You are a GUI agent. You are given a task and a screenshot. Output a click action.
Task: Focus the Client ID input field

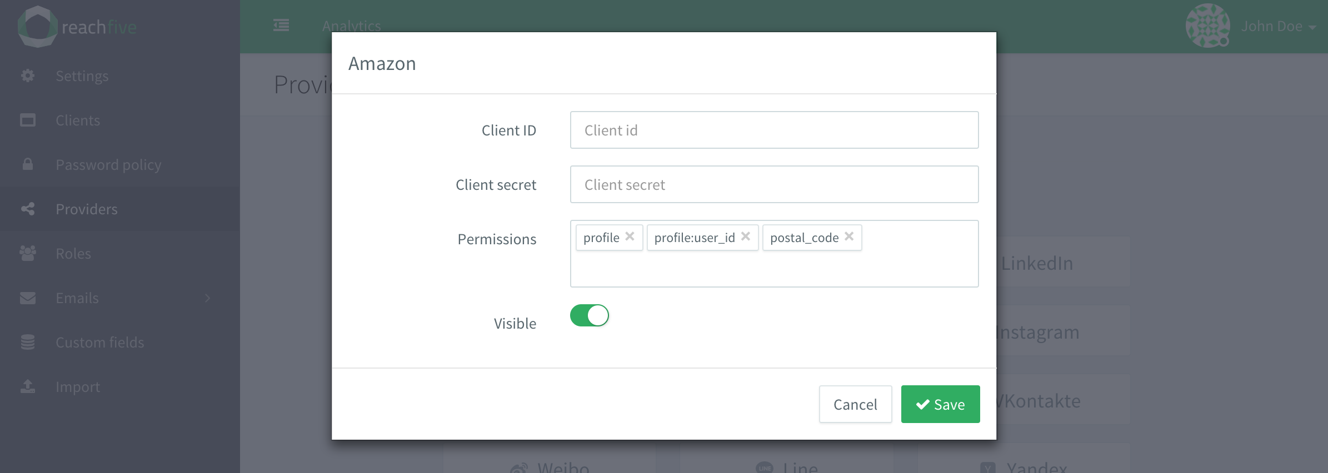click(x=774, y=130)
